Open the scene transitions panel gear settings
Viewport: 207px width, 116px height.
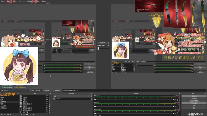(91, 96)
